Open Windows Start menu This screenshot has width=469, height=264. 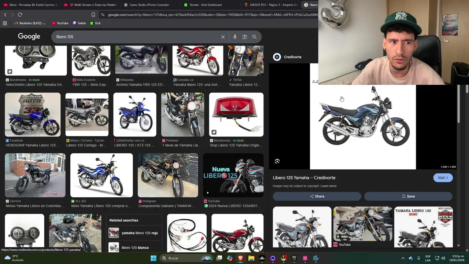coord(154,258)
